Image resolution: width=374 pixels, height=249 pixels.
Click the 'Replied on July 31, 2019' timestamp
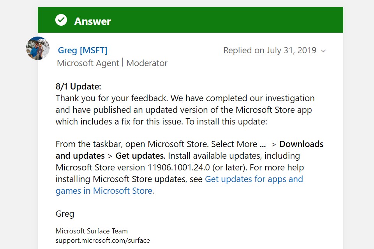[x=270, y=50]
